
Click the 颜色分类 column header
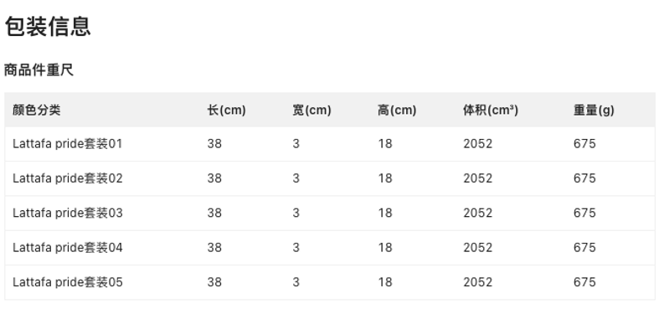pyautogui.click(x=37, y=111)
